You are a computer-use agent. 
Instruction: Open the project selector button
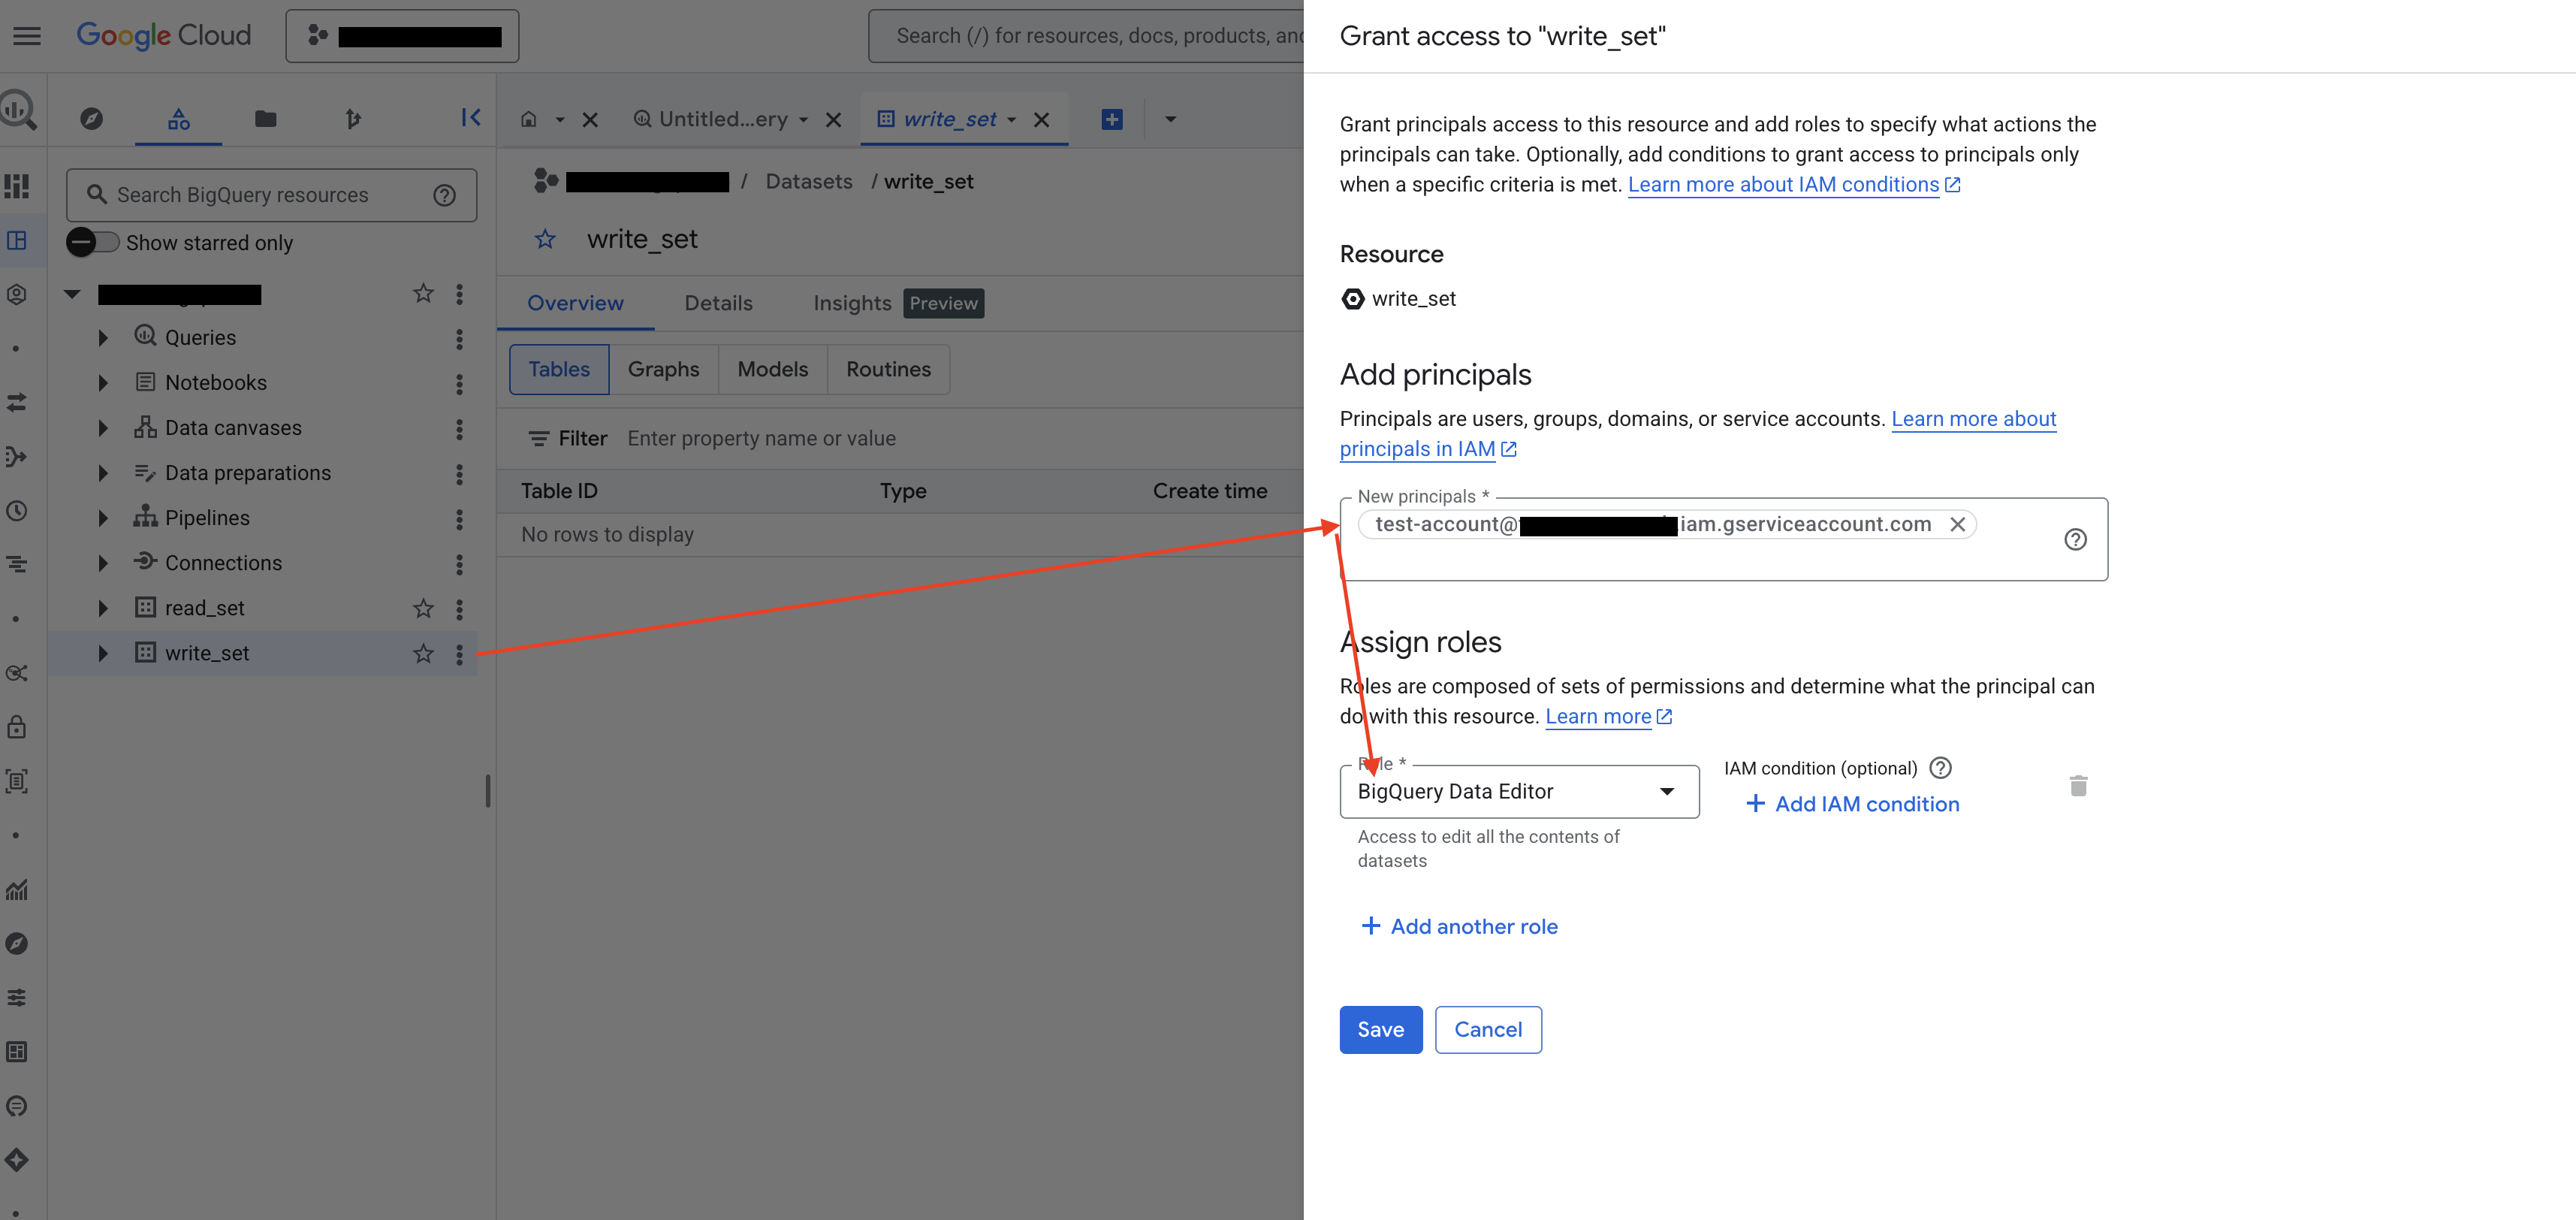[402, 36]
